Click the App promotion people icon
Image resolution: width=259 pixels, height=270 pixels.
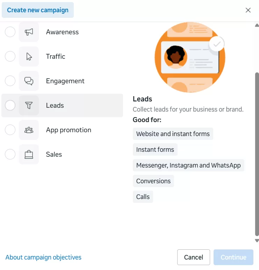[29, 130]
